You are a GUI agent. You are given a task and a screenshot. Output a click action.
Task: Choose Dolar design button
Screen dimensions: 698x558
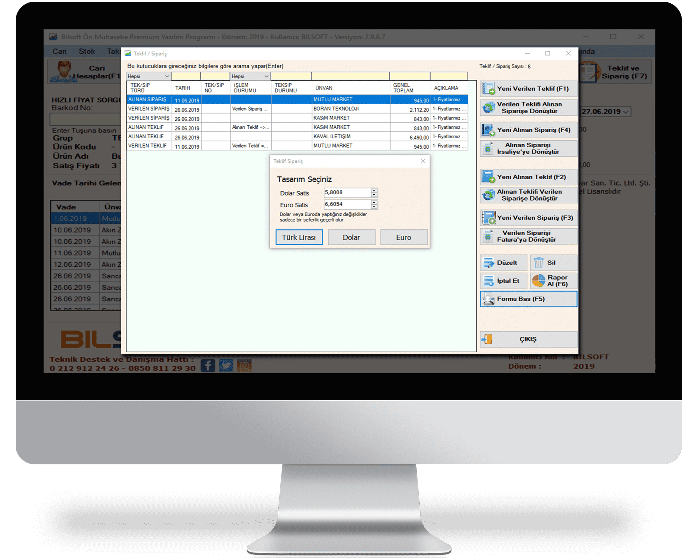(351, 237)
